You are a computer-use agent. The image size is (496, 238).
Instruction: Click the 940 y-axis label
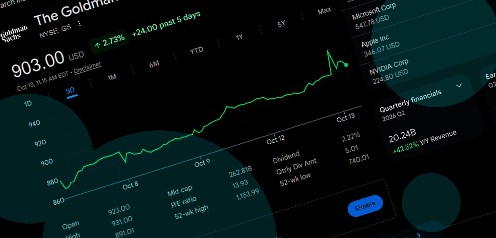coord(34,123)
